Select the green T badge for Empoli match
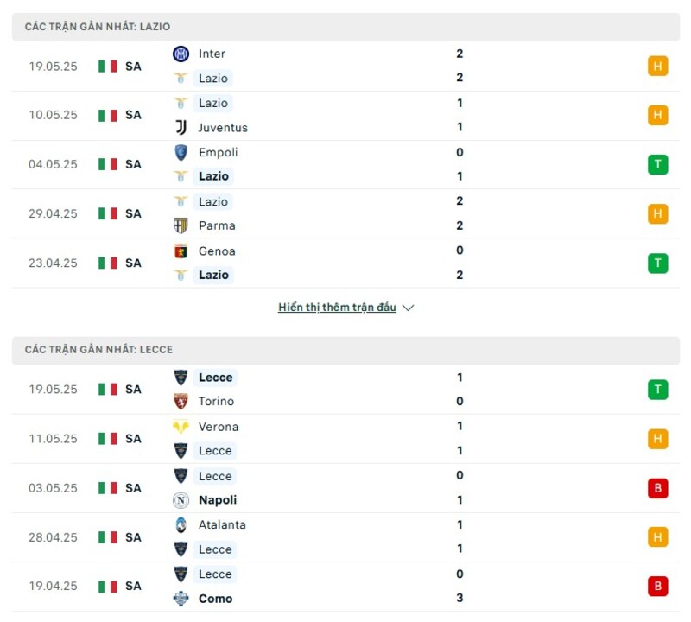This screenshot has width=691, height=622. tap(658, 164)
